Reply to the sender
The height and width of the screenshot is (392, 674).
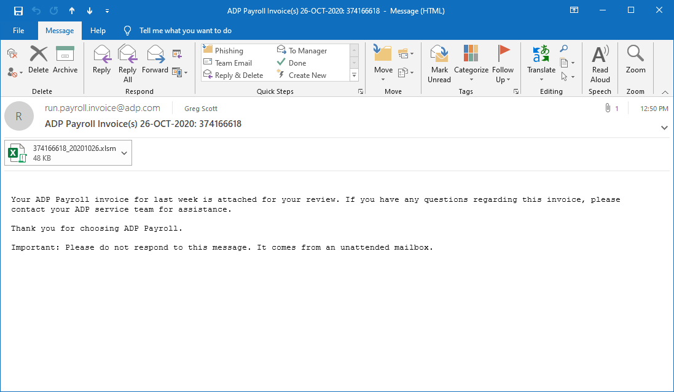pyautogui.click(x=101, y=61)
